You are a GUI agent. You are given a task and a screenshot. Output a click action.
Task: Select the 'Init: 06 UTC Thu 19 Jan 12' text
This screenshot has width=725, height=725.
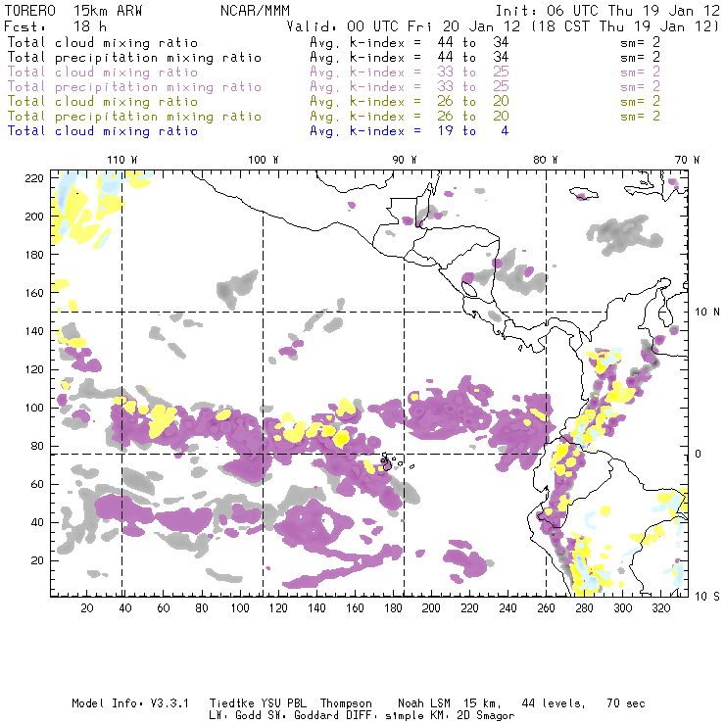(607, 11)
